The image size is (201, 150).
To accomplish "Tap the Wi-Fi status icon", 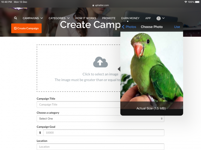I will pyautogui.click(x=186, y=2).
